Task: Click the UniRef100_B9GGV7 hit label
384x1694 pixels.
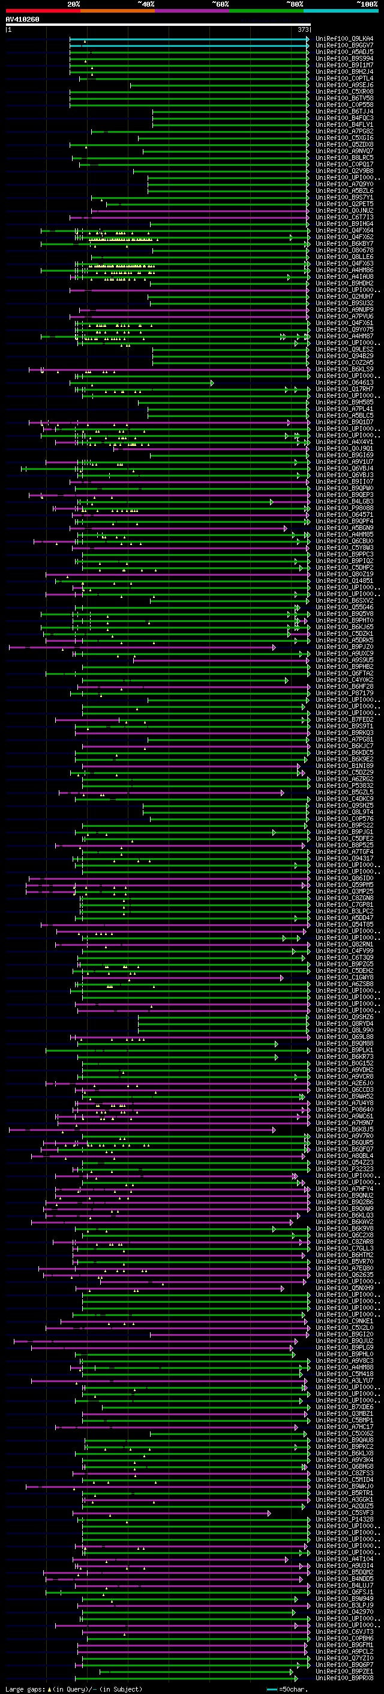Action: pos(344,46)
